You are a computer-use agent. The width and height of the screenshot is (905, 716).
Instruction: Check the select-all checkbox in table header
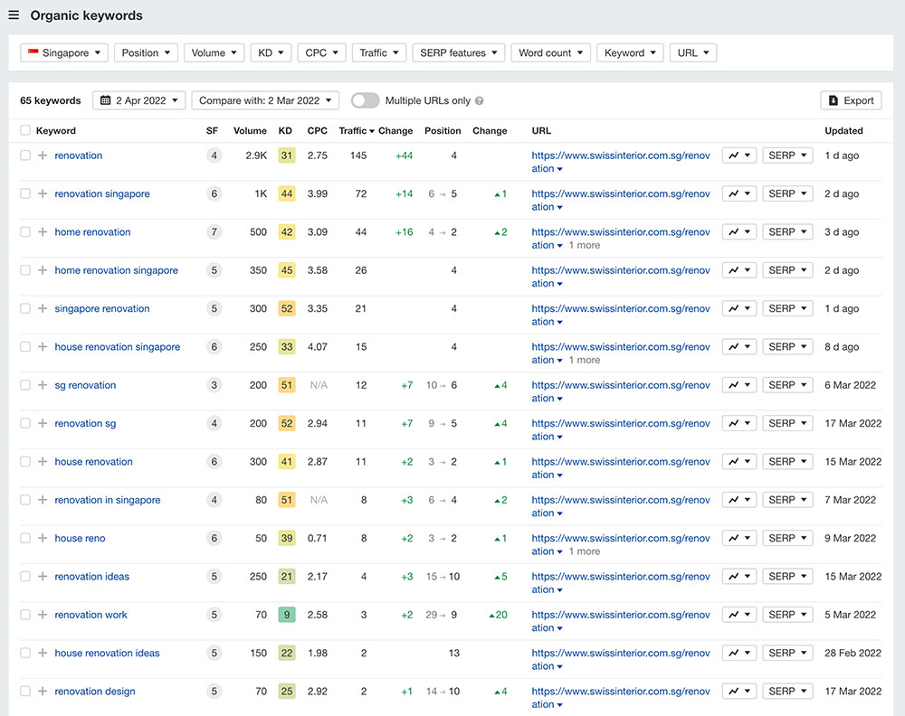tap(25, 131)
